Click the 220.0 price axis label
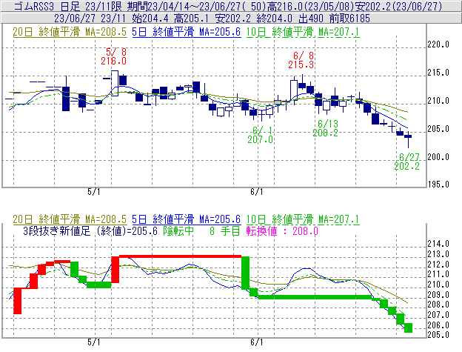 click(438, 44)
